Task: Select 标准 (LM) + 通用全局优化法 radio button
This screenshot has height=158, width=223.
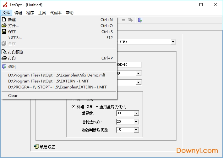Action: point(73,107)
